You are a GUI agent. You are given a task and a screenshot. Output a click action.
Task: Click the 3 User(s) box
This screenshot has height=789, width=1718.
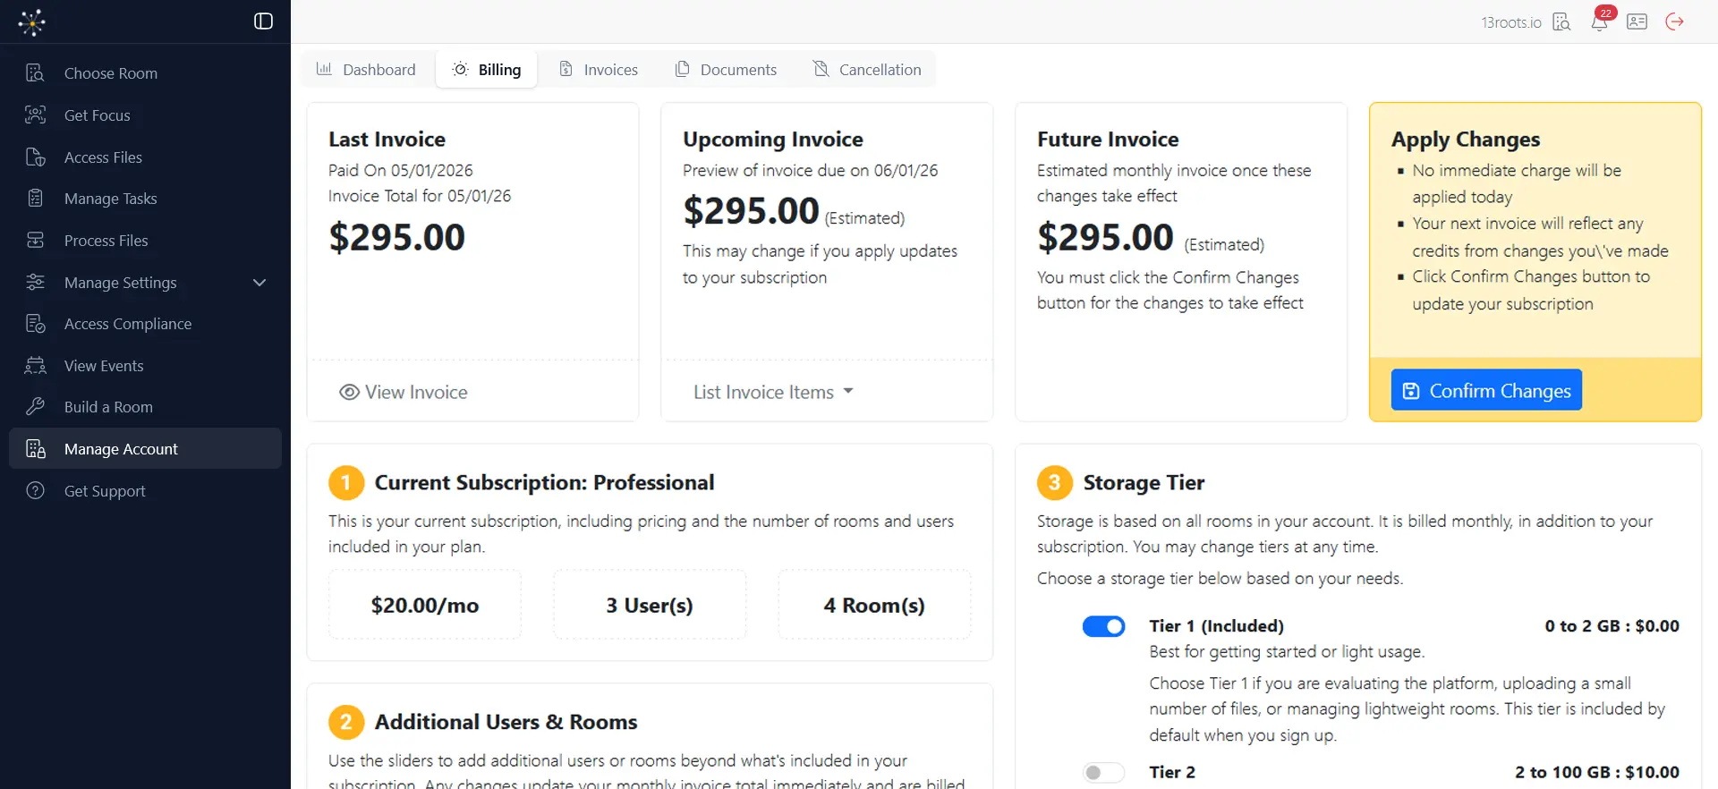(650, 605)
